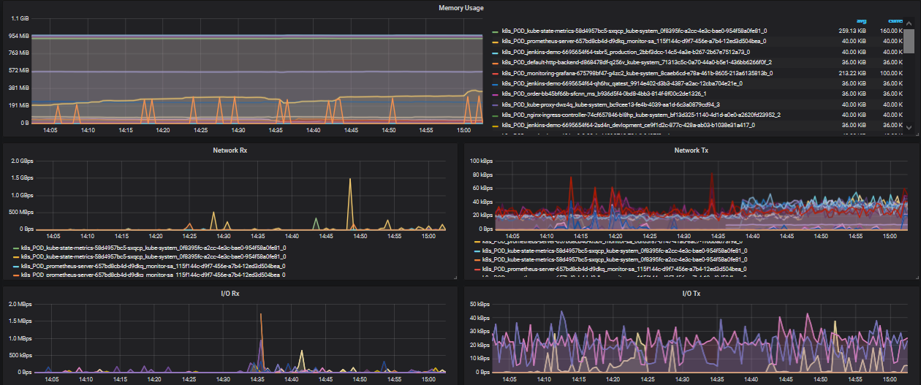Toggle blue prometheus-server series in Network Rx legend
This screenshot has width=921, height=385.
[153, 266]
